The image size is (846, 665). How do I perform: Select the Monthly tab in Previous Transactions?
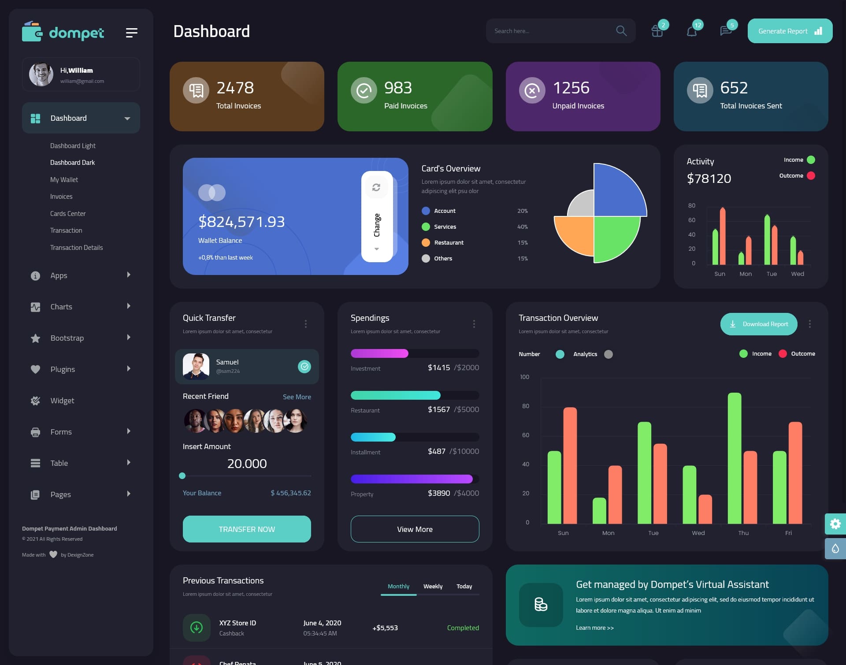pos(398,586)
